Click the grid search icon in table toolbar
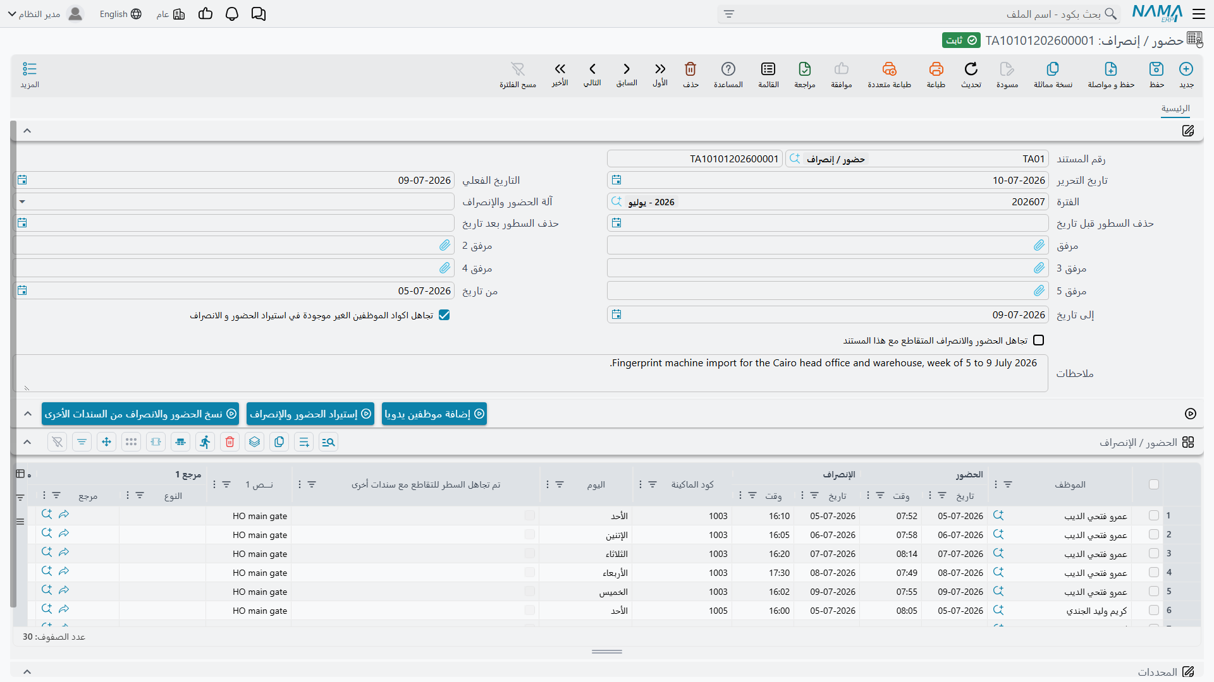The height and width of the screenshot is (682, 1214). (328, 442)
